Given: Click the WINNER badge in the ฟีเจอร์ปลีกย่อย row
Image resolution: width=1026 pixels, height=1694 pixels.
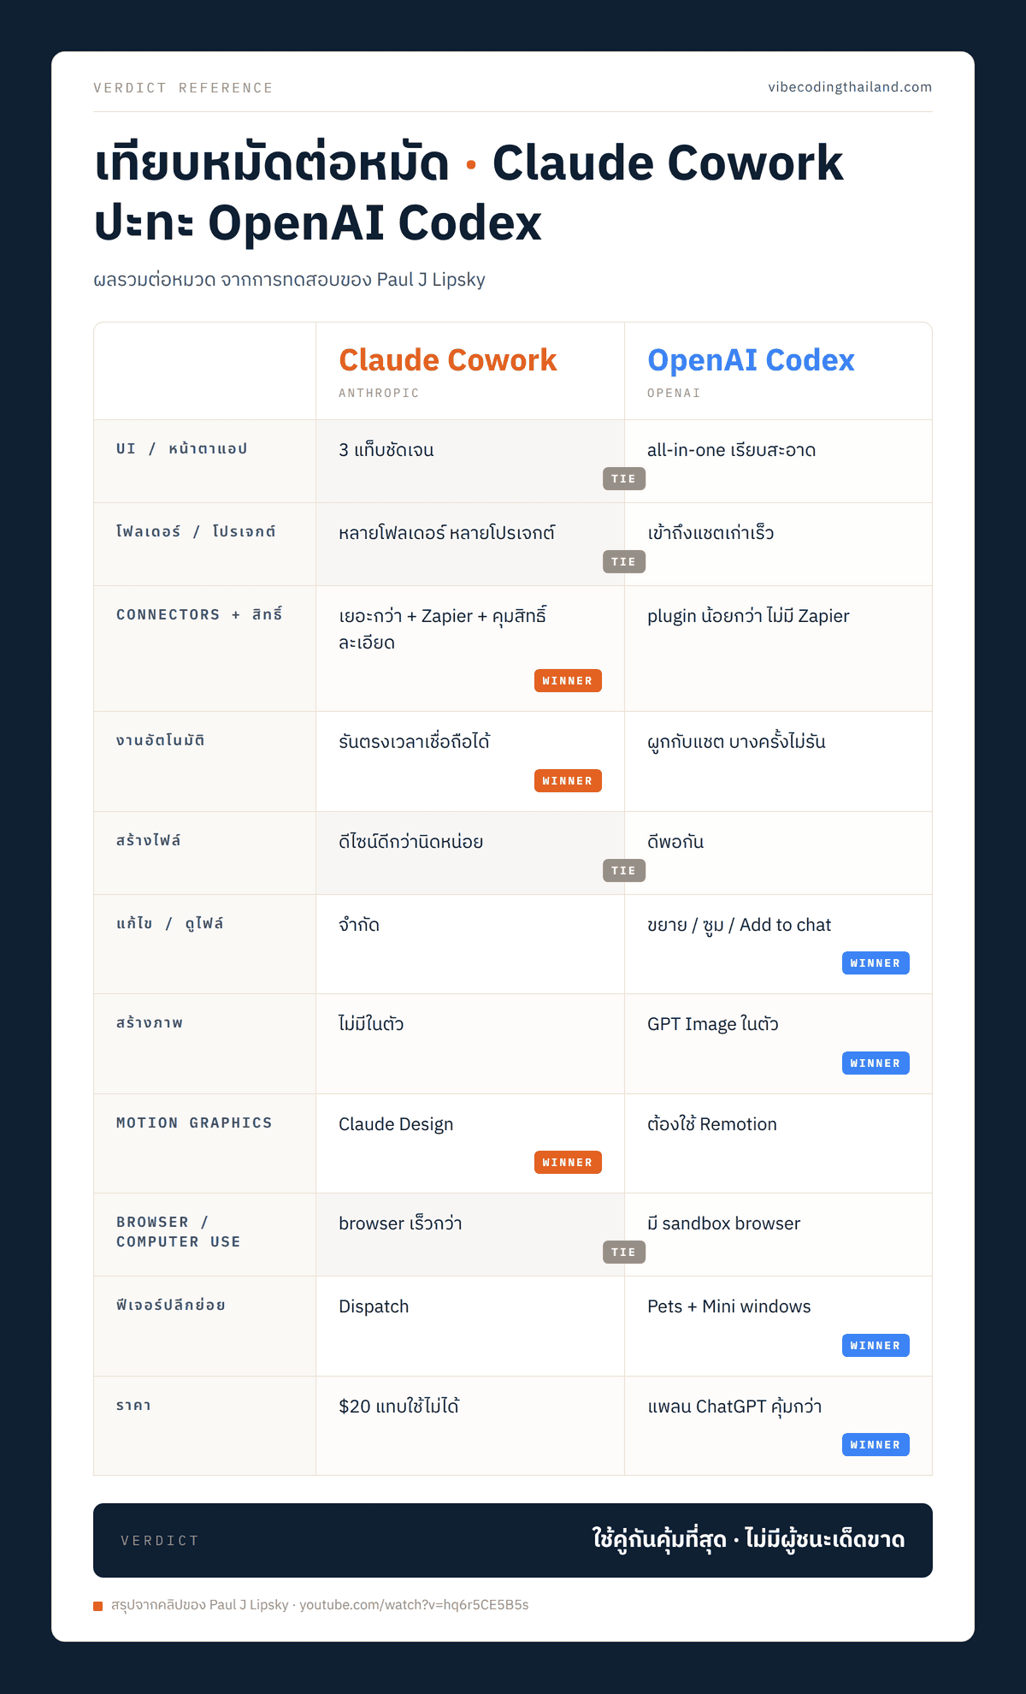Looking at the screenshot, I should pos(876,1346).
